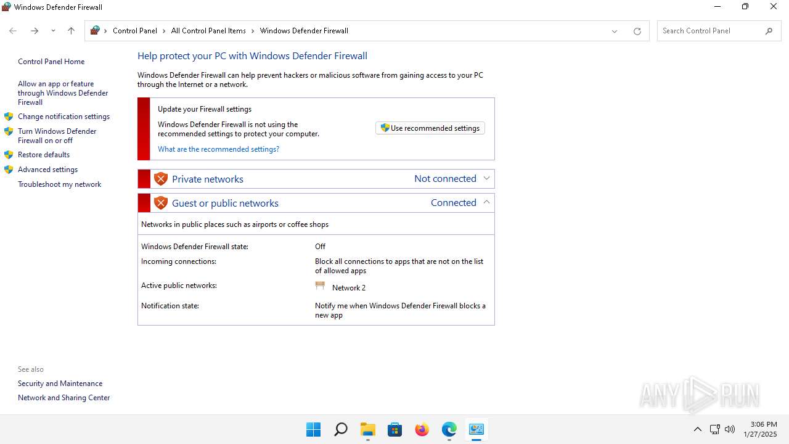This screenshot has width=789, height=444.
Task: Click the volume tray icon
Action: click(730, 429)
